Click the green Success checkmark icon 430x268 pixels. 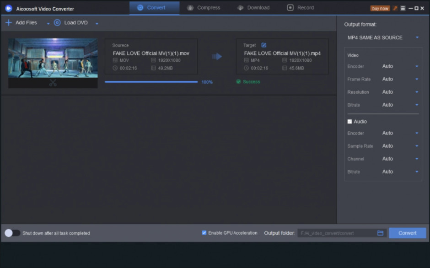[x=239, y=81]
